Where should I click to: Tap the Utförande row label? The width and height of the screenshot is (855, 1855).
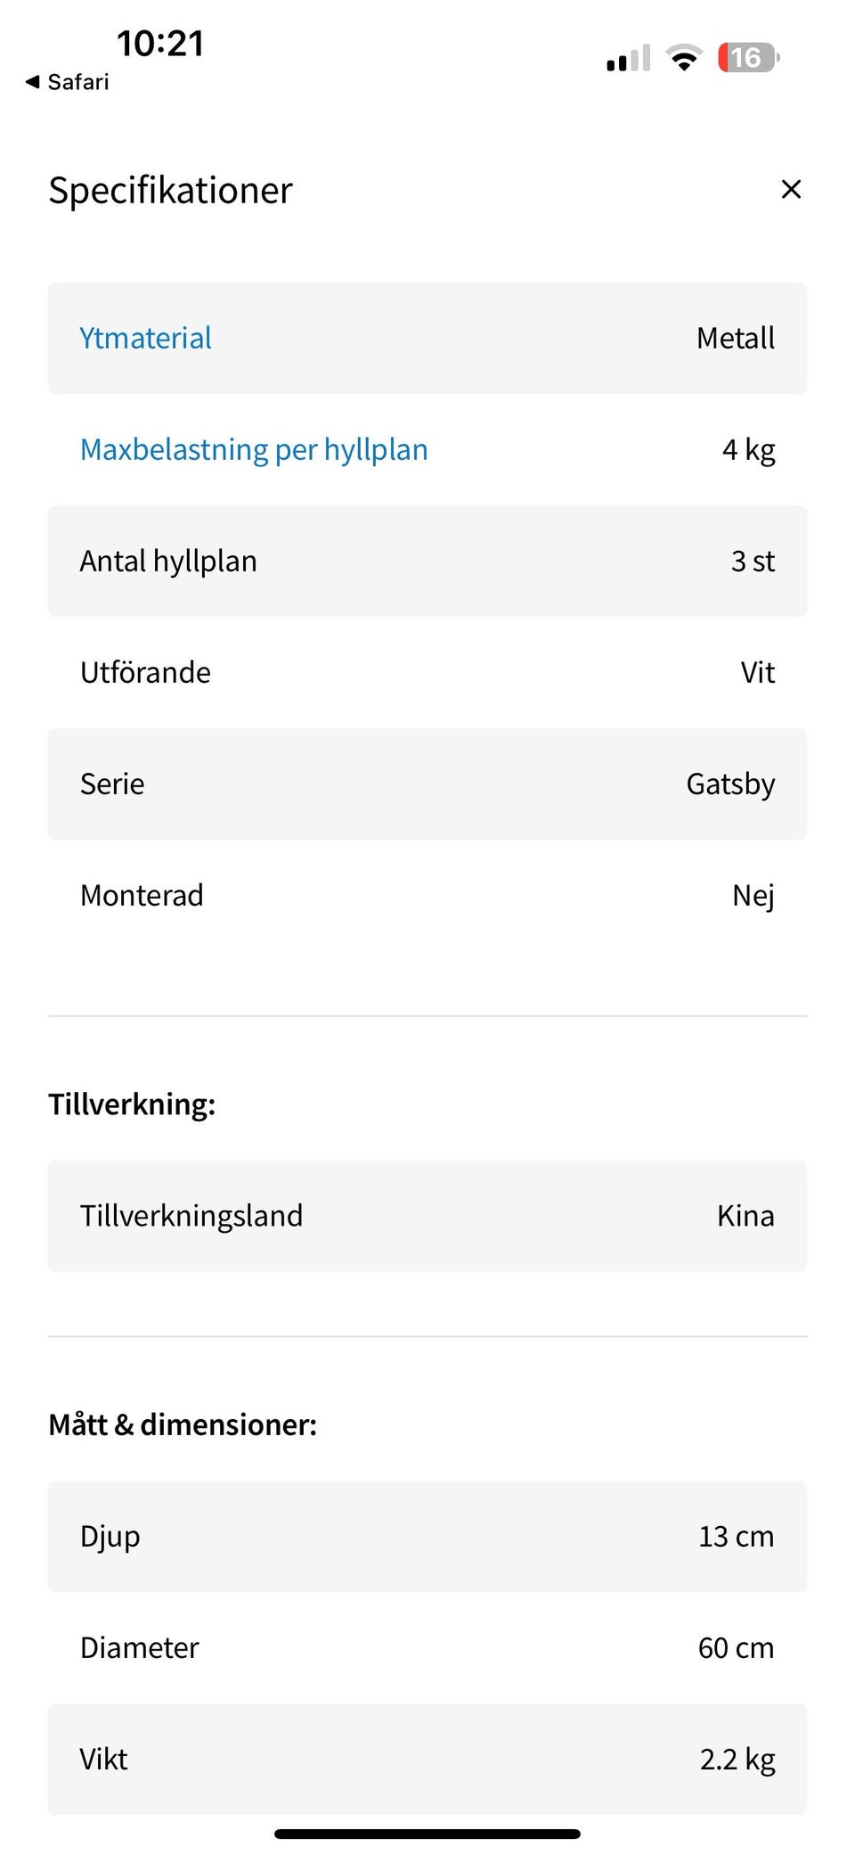146,673
